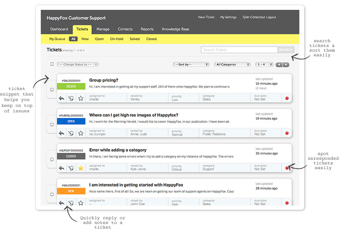Unstar the Error while adding a category ticket
The image size is (346, 233).
pyautogui.click(x=81, y=168)
